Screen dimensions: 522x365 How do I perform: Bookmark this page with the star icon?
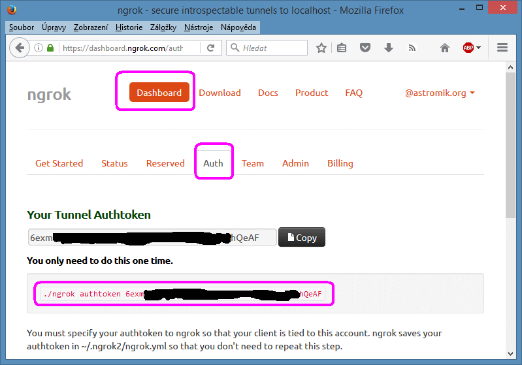pos(321,48)
